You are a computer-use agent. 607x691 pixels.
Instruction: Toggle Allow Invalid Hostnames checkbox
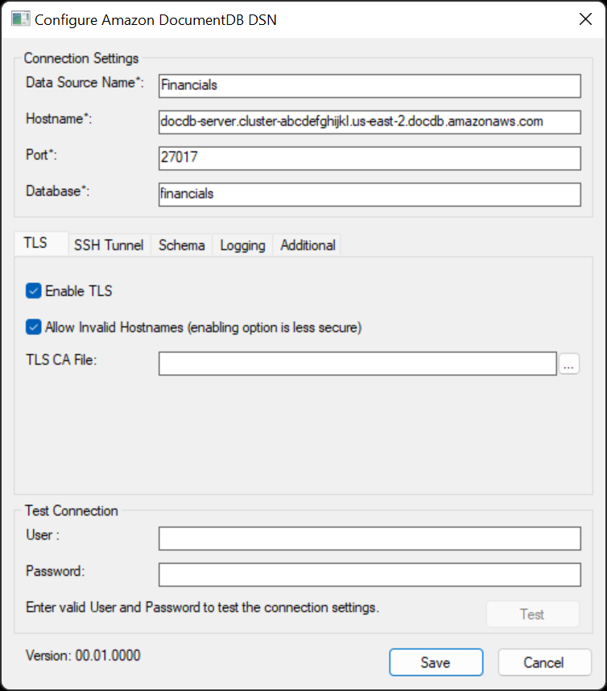tap(34, 327)
